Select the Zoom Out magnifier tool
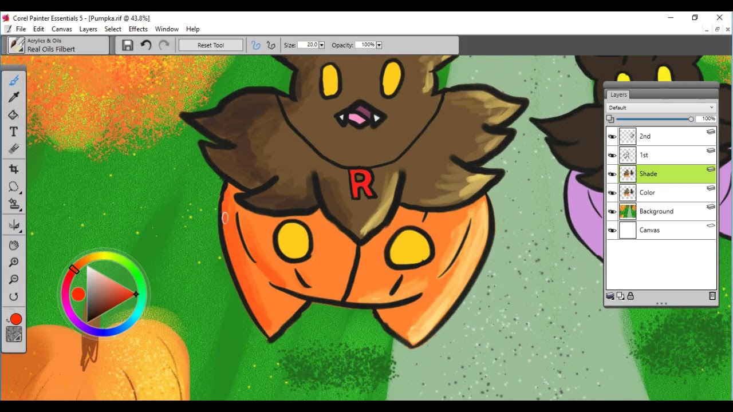The width and height of the screenshot is (733, 412). pyautogui.click(x=14, y=279)
